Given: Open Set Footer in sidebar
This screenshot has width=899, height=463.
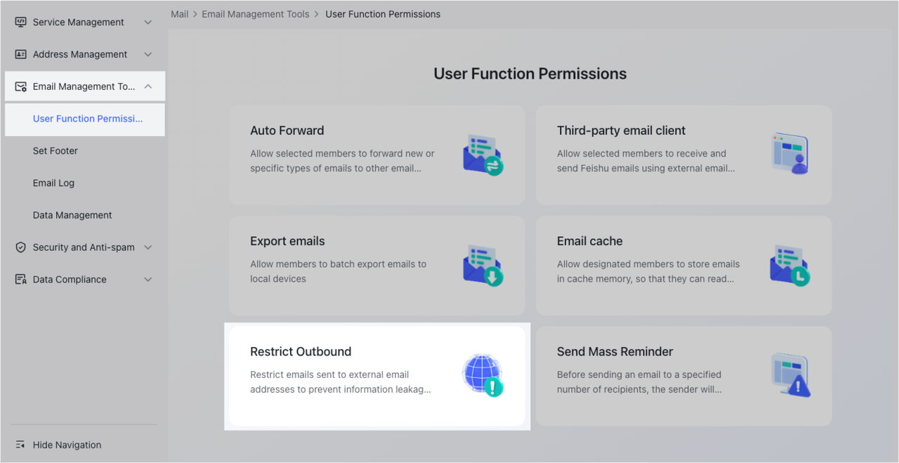Looking at the screenshot, I should (55, 151).
